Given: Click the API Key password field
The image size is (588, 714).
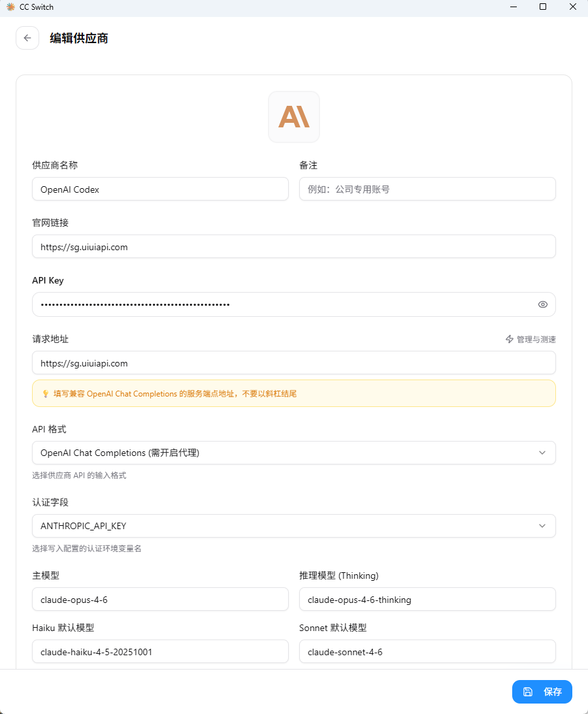Looking at the screenshot, I should 281,304.
